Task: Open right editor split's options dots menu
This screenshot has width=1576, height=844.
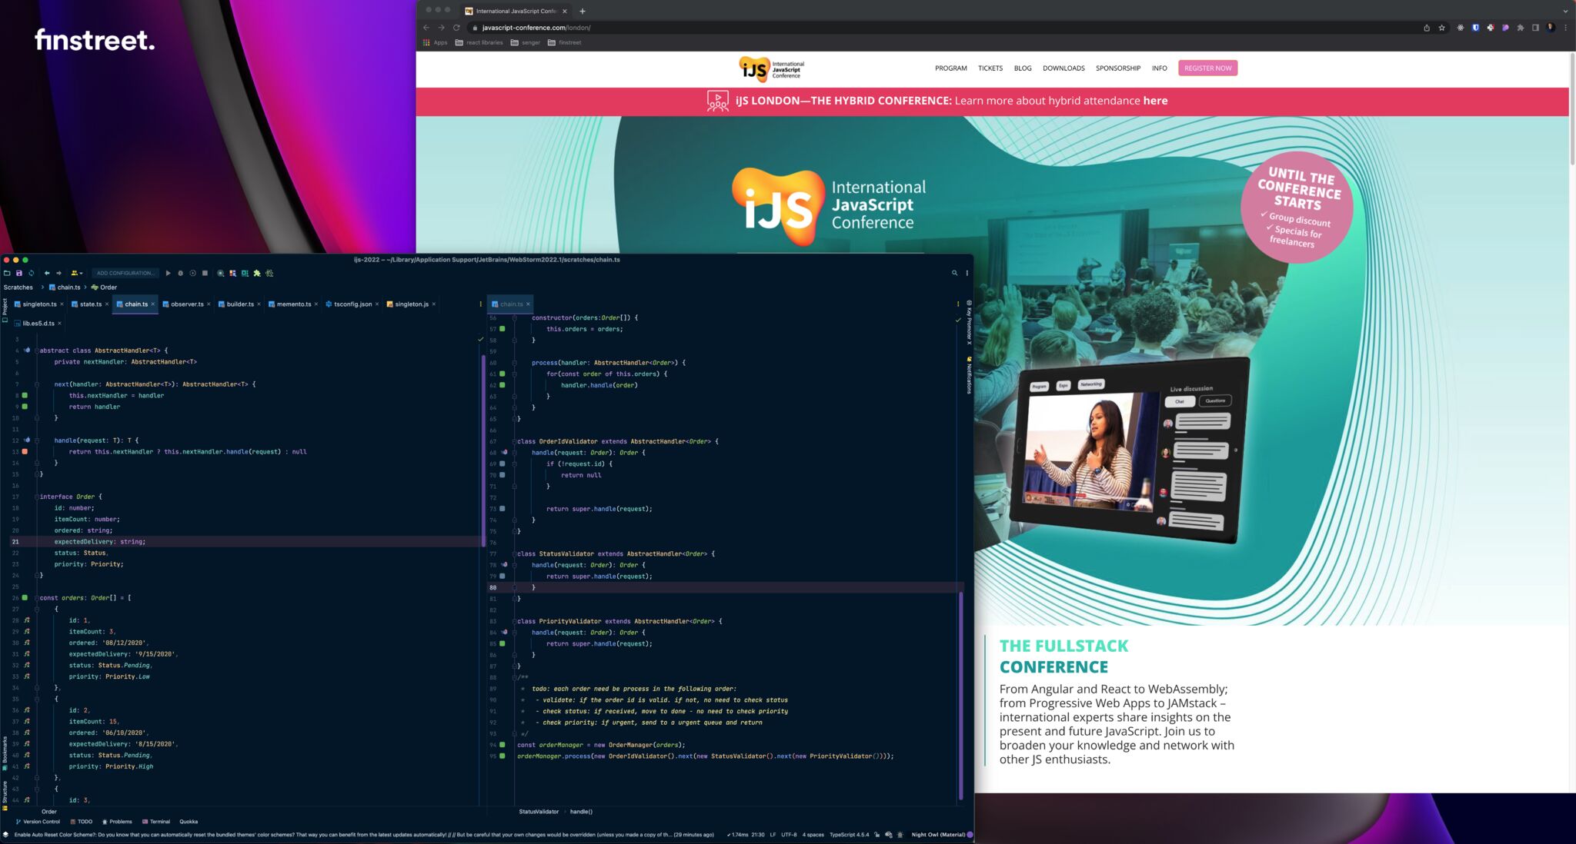Action: (x=958, y=304)
